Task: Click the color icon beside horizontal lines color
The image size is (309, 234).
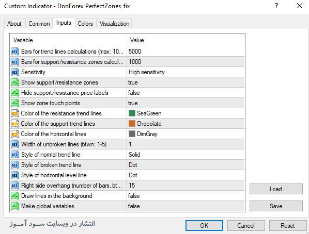Action: [x=15, y=134]
